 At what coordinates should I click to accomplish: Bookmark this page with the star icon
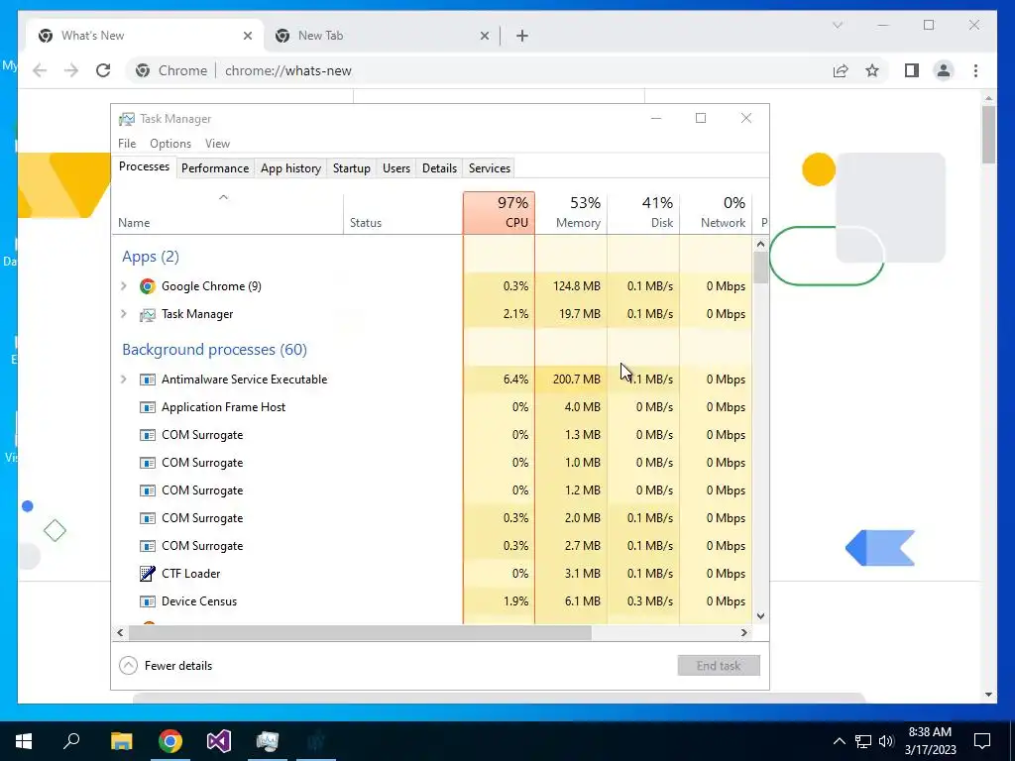872,70
